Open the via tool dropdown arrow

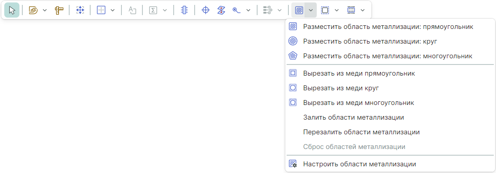248,10
